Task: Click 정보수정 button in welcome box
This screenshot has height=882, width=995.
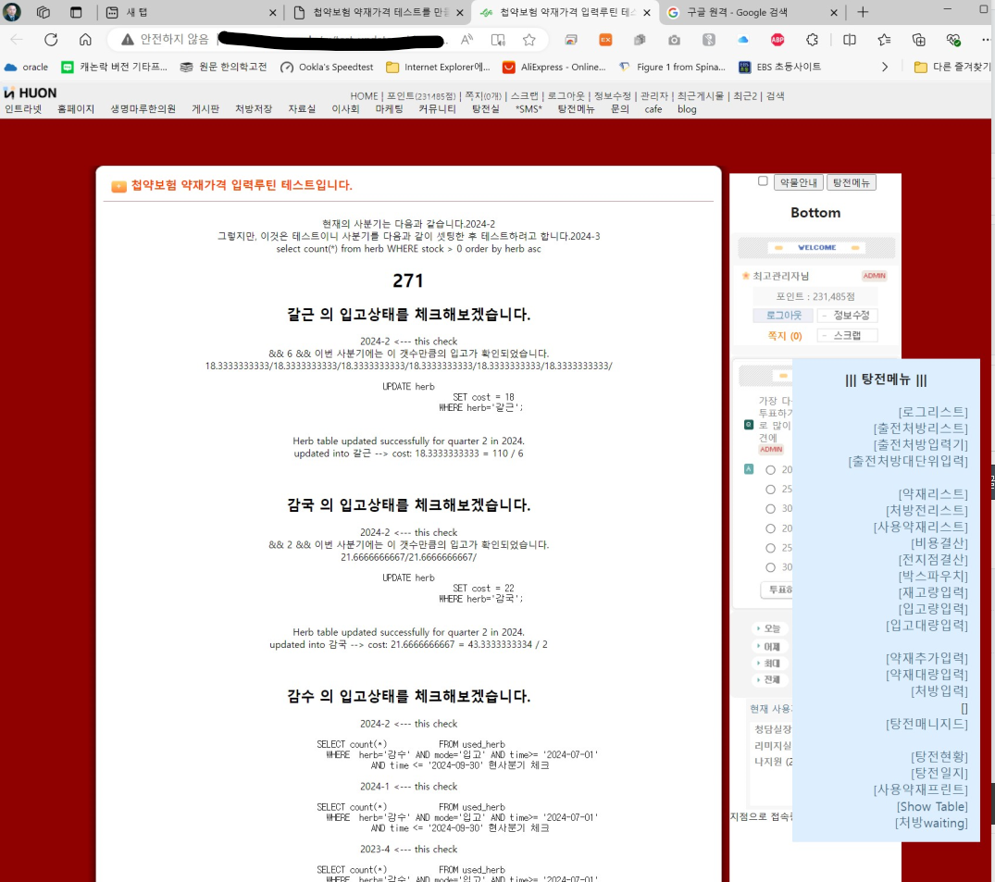Action: coord(847,316)
